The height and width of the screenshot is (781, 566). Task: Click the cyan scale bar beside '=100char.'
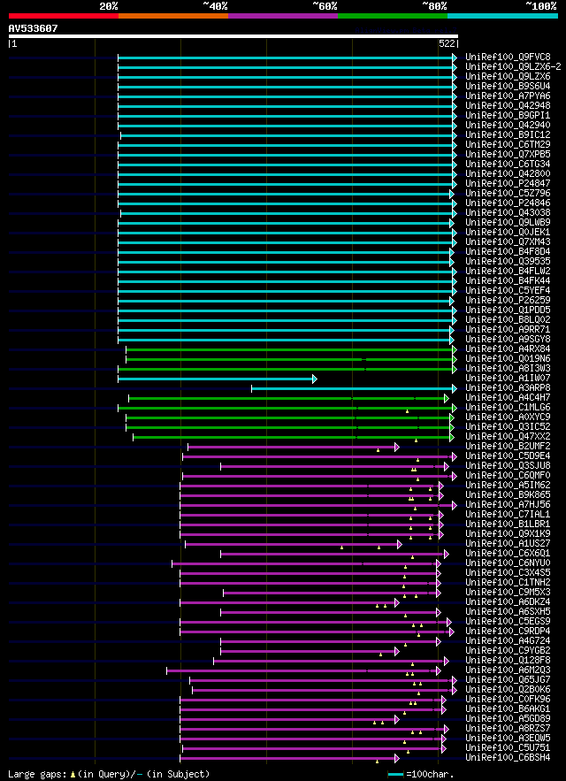click(395, 775)
